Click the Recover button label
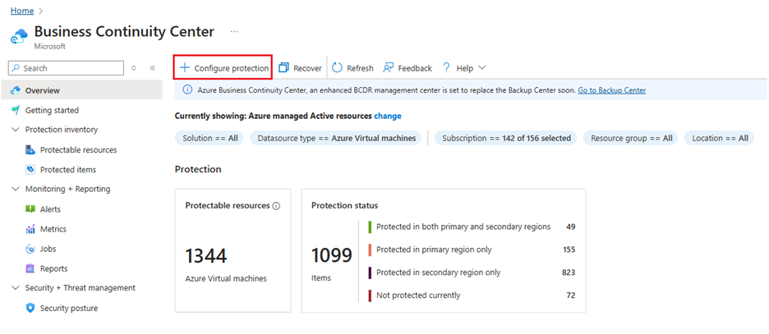 (x=307, y=69)
